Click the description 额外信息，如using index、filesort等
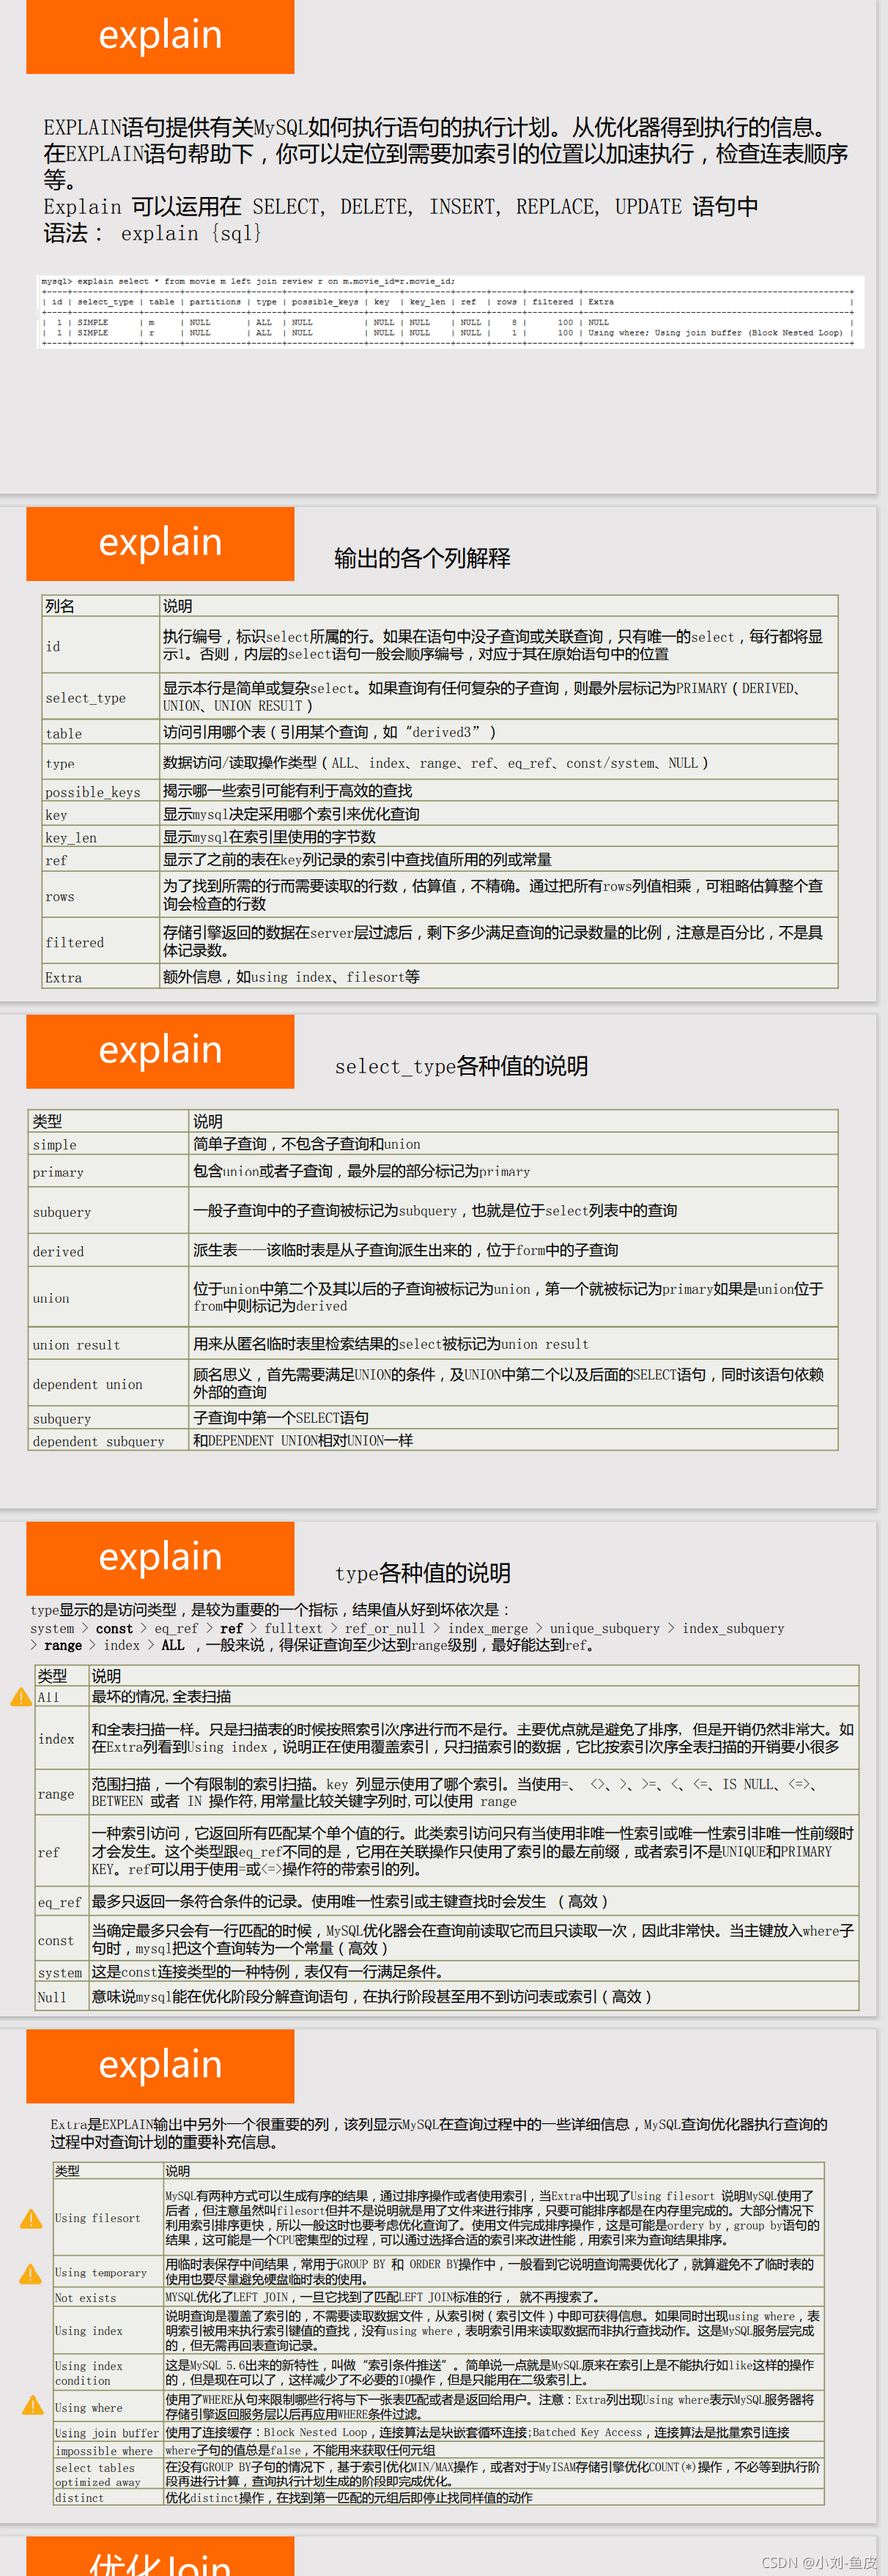The image size is (888, 2576). point(291,977)
